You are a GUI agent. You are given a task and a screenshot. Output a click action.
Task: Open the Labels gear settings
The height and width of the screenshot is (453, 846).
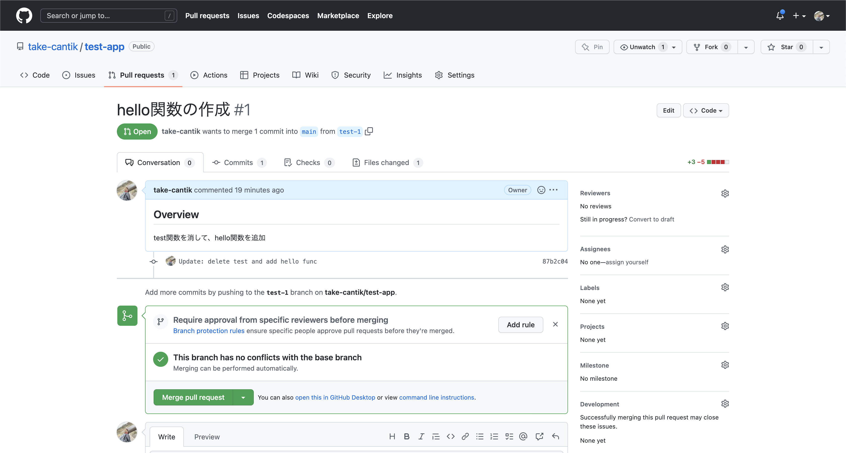coord(725,287)
